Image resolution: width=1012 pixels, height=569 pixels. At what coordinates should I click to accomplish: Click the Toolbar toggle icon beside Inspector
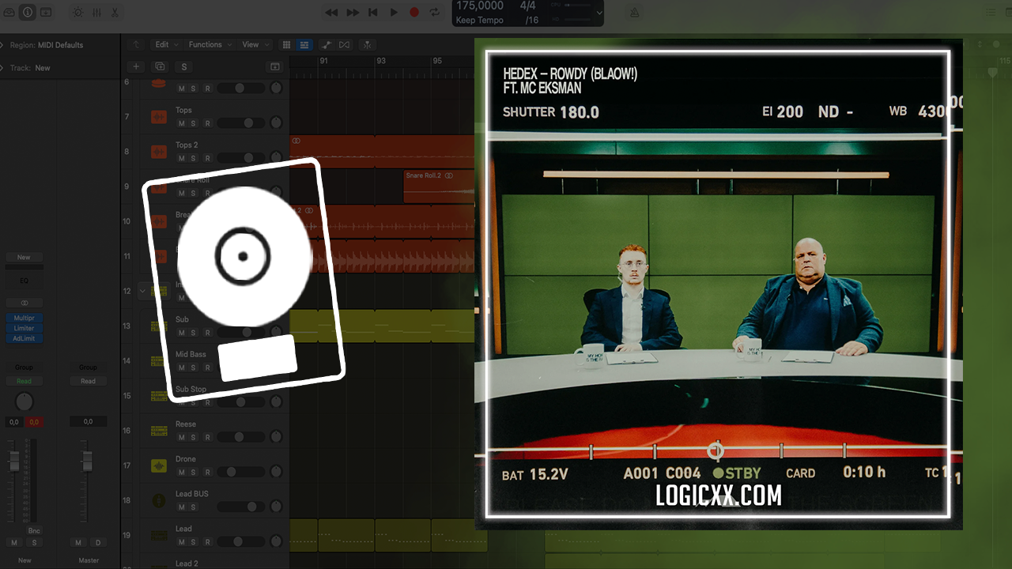46,12
